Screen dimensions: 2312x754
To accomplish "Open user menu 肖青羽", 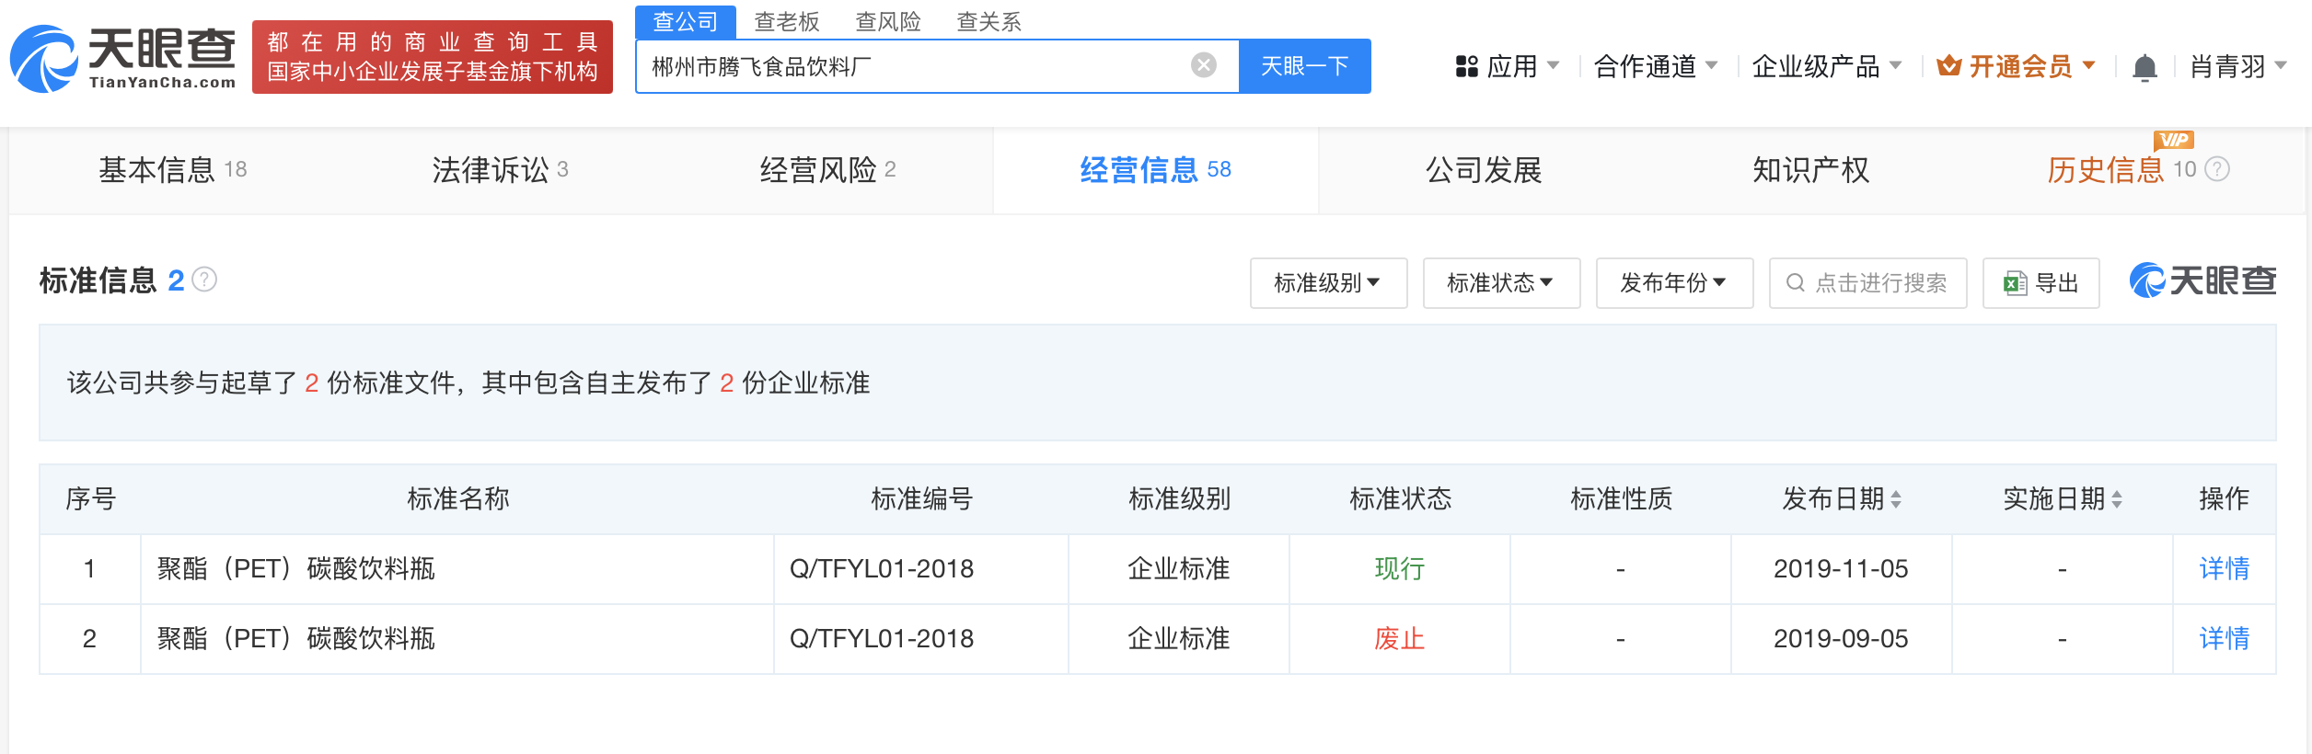I will pyautogui.click(x=2237, y=66).
